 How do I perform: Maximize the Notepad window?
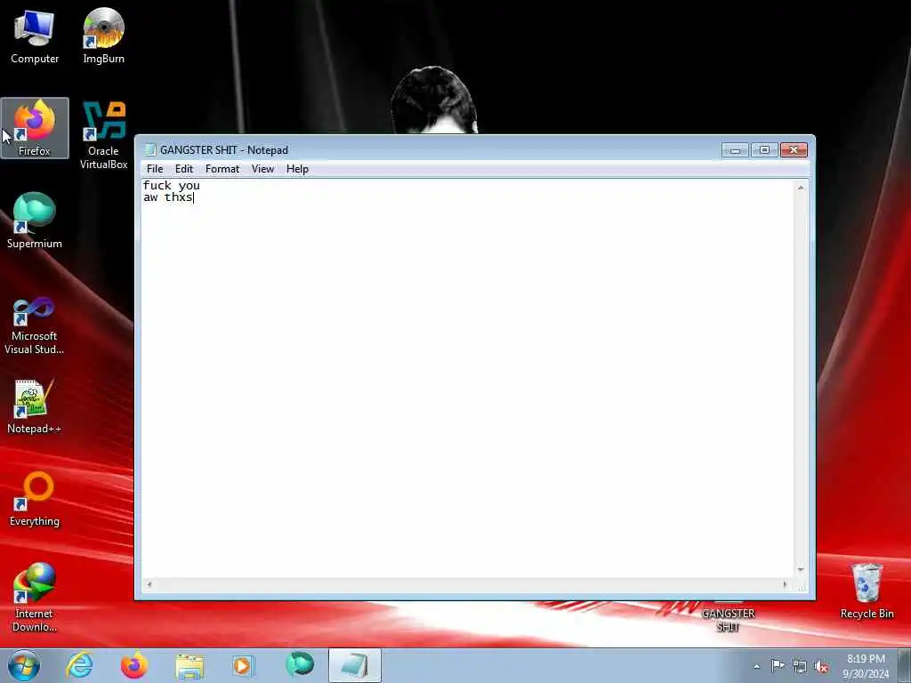point(764,149)
